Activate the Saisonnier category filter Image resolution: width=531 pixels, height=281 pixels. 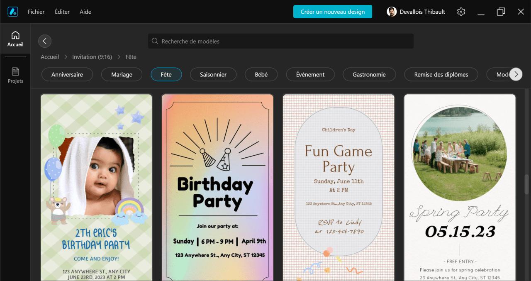click(x=213, y=74)
